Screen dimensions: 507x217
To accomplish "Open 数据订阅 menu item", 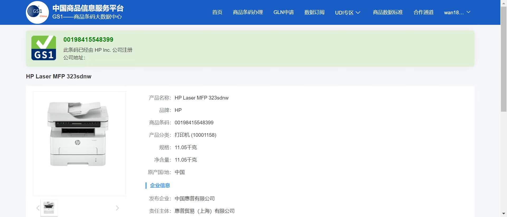I will [x=314, y=12].
